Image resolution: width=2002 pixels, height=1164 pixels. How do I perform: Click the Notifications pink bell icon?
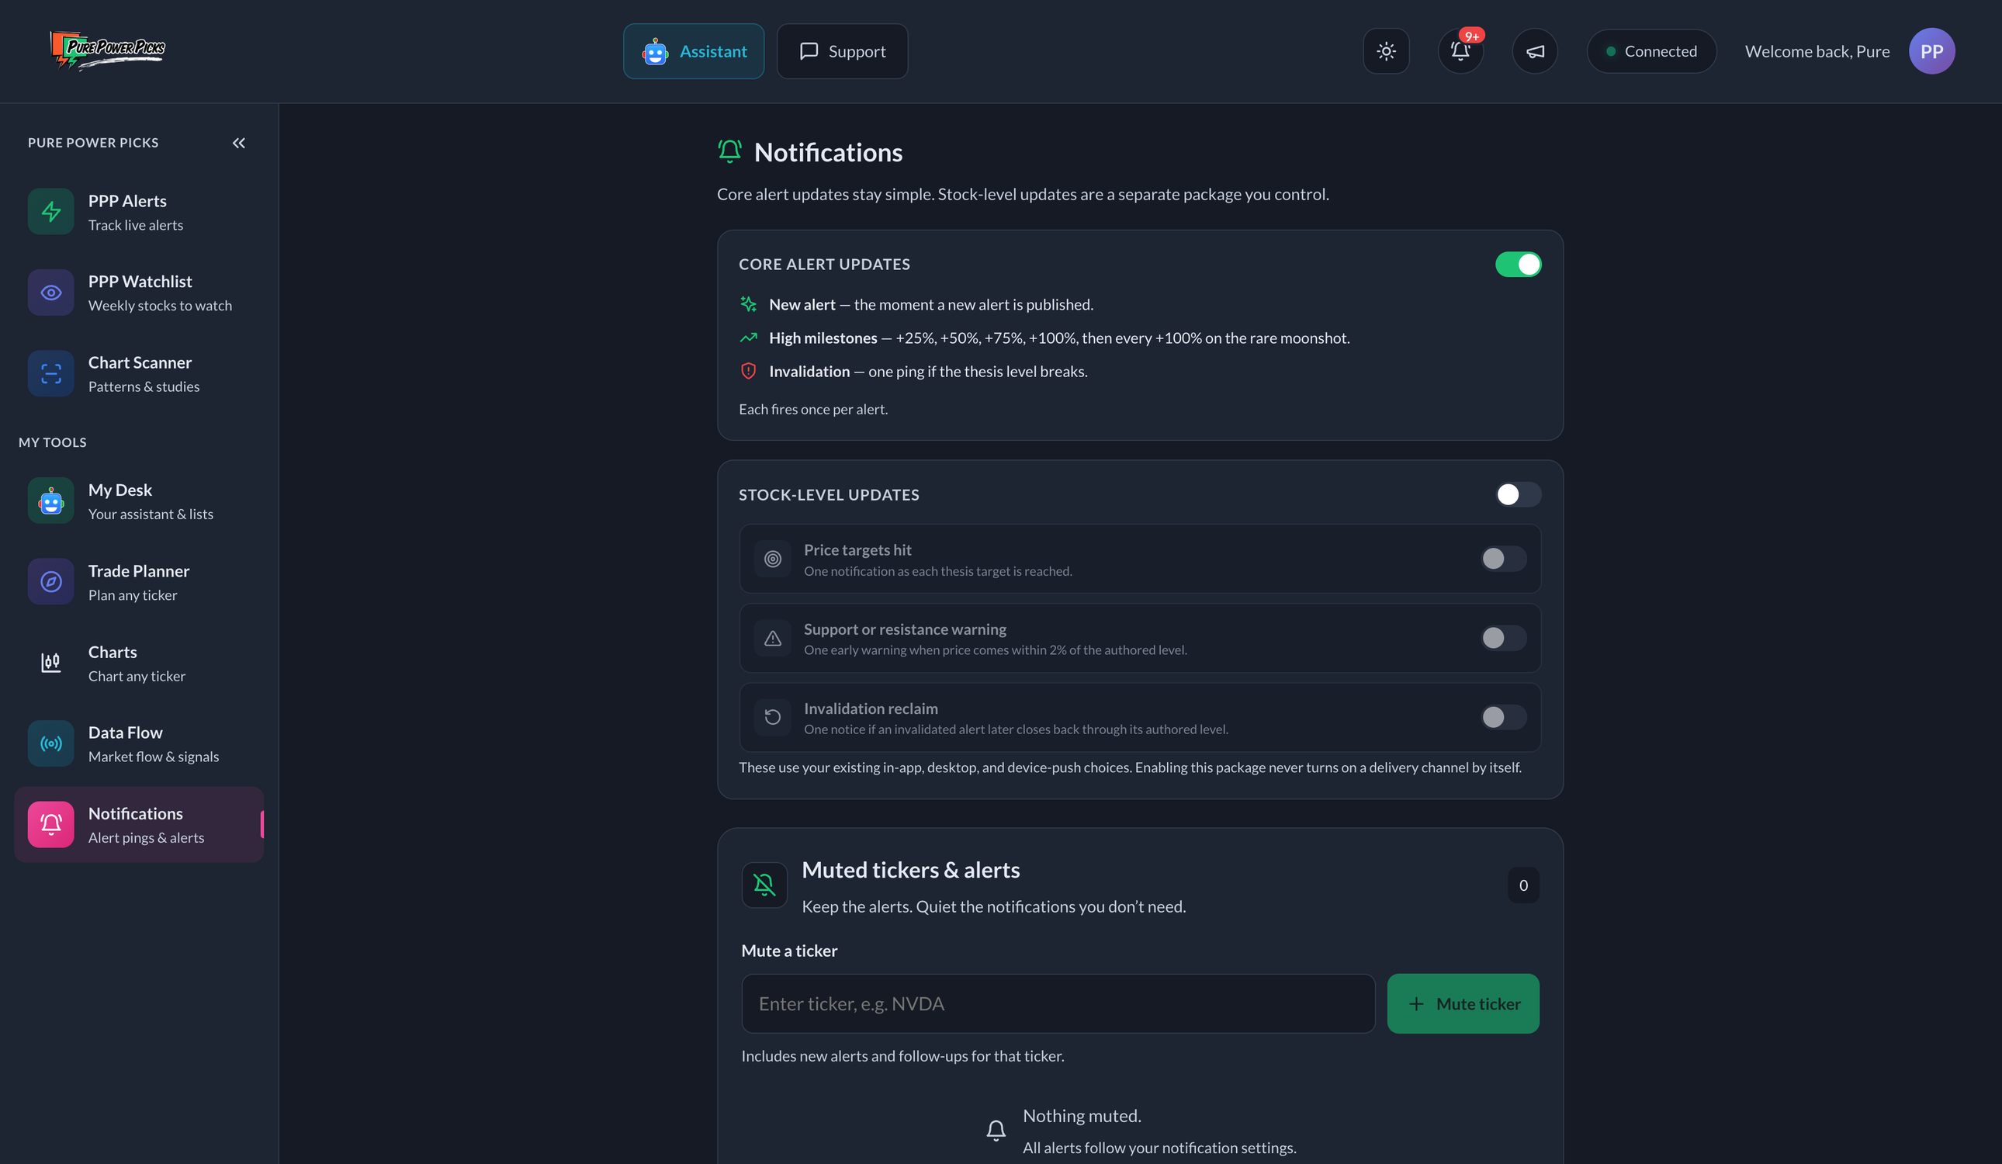click(51, 824)
